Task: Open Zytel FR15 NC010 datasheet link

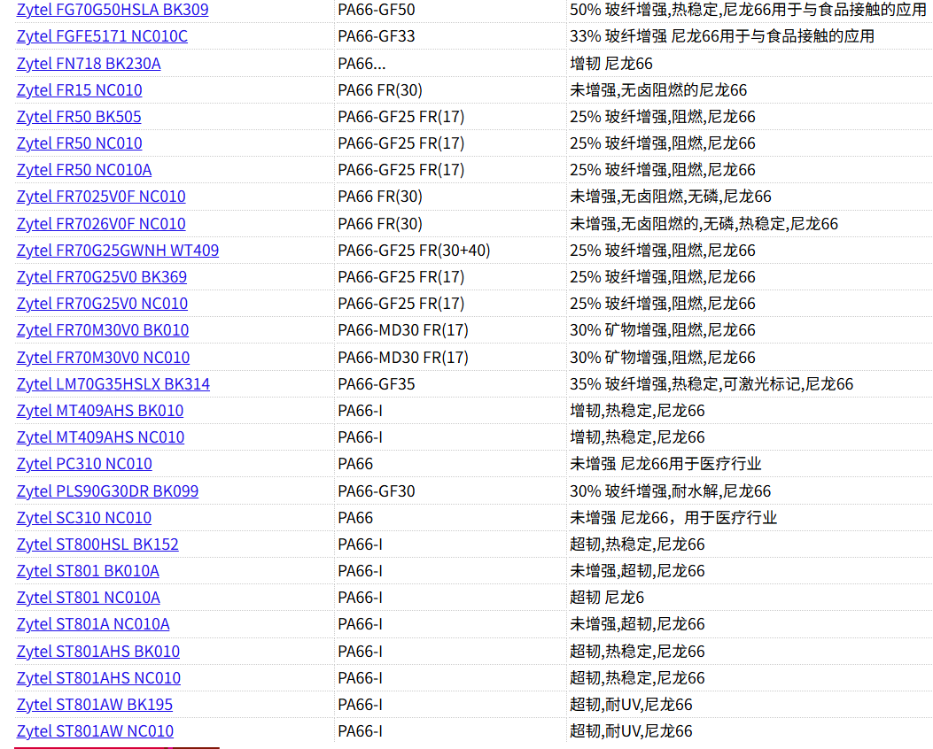Action: (79, 90)
